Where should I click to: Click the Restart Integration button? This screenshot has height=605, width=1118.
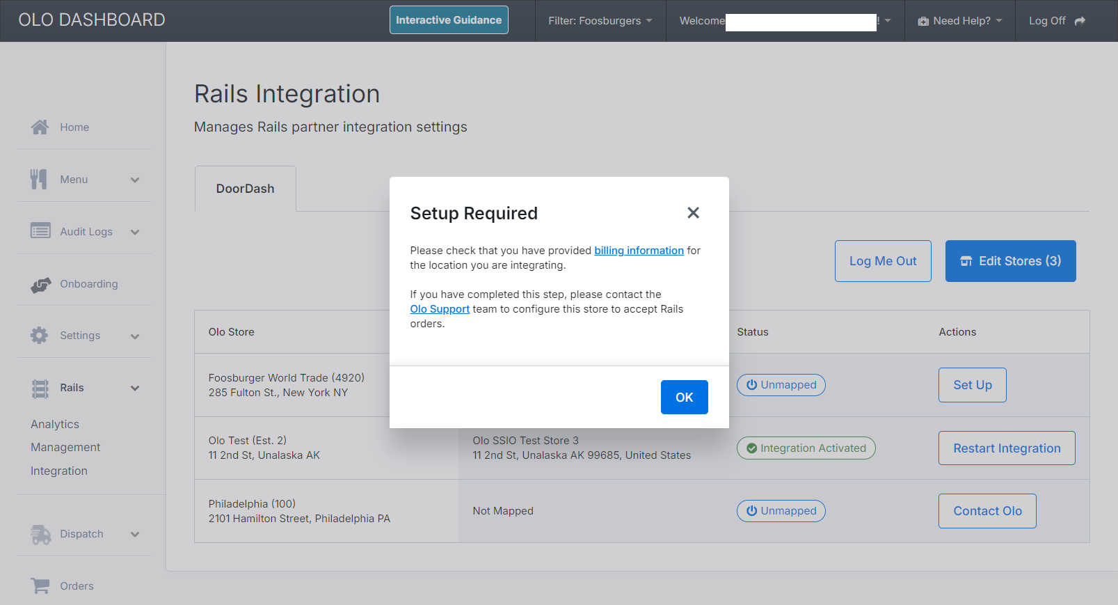[x=1007, y=448]
